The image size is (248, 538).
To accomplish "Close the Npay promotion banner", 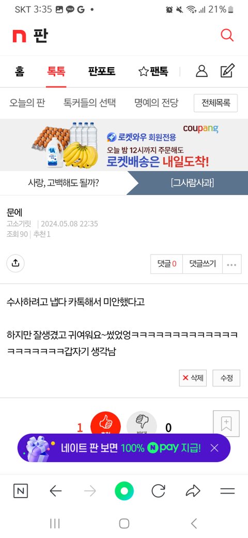I will (x=214, y=448).
